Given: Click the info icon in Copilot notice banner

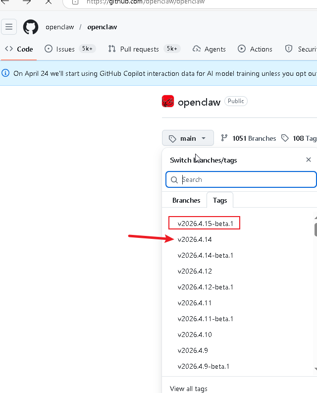Looking at the screenshot, I should [5, 73].
